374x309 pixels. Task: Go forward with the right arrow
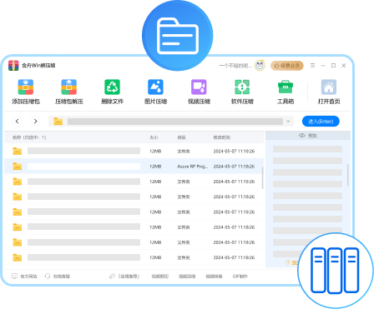point(35,122)
